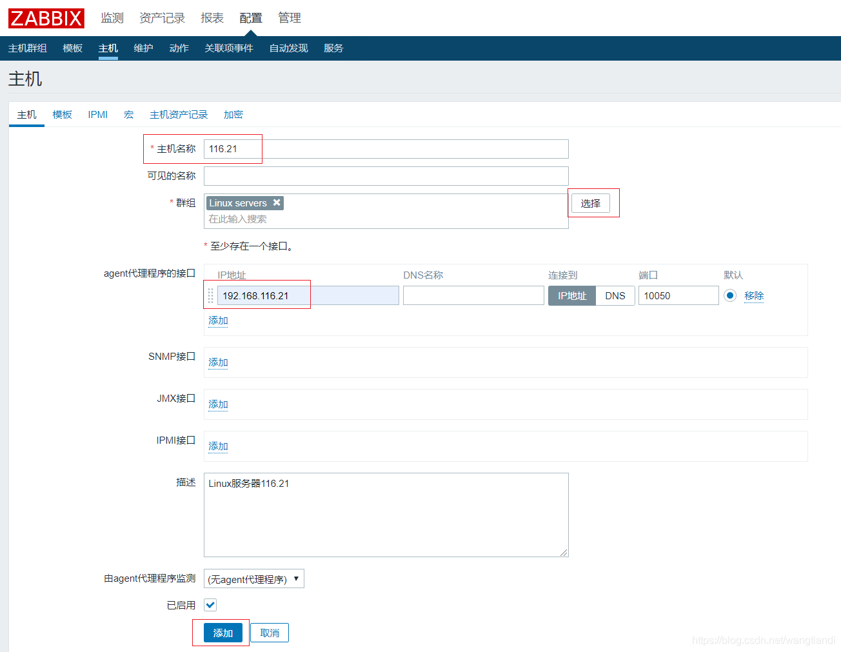Screen dimensions: 841x652
Task: Click the 描述 textarea
Action: click(x=386, y=515)
